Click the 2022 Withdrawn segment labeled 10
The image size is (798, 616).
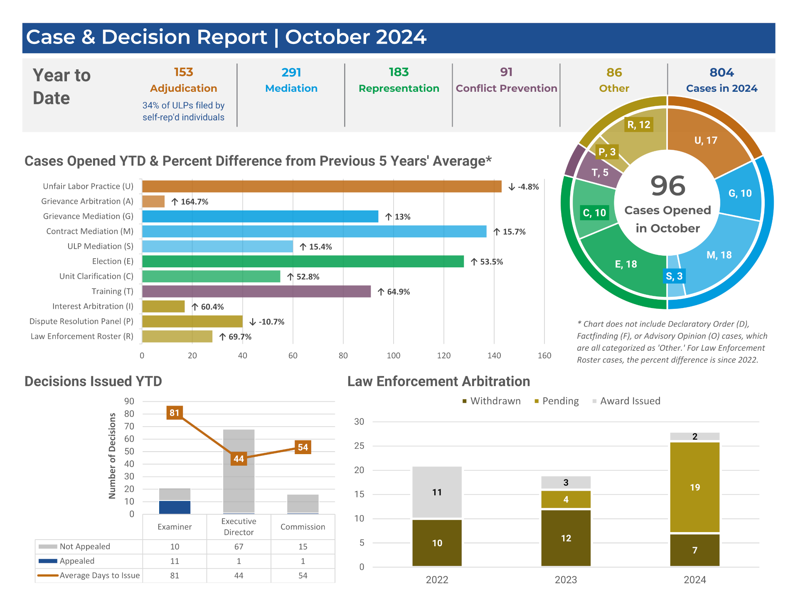(x=437, y=543)
